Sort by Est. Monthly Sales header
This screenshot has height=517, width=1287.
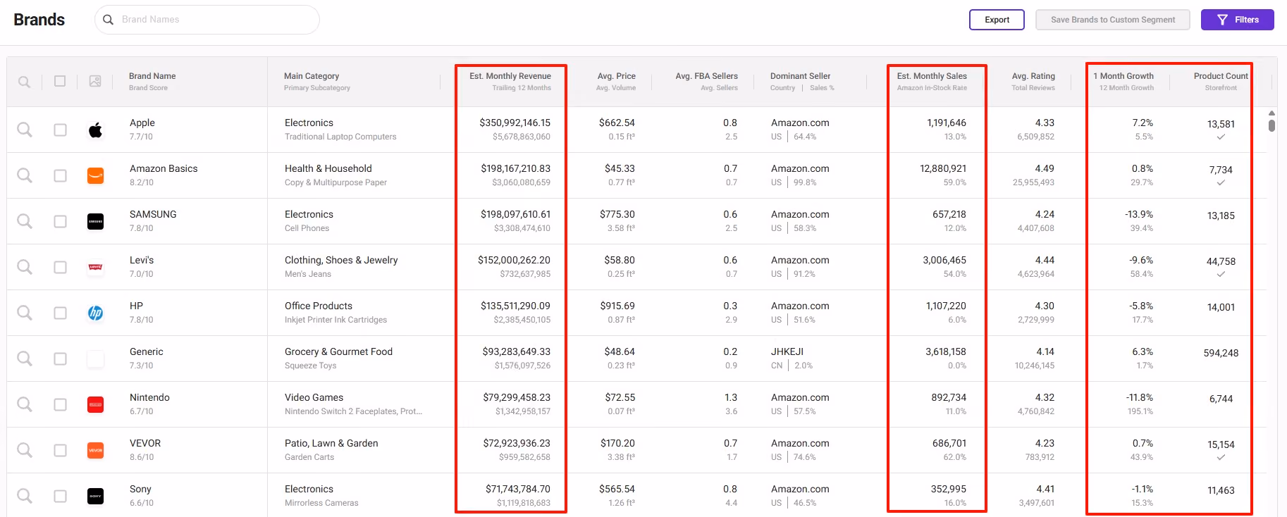click(932, 76)
